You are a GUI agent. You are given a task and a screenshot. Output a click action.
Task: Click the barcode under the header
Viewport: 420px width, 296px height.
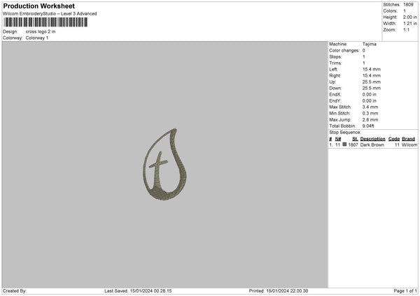pos(45,22)
